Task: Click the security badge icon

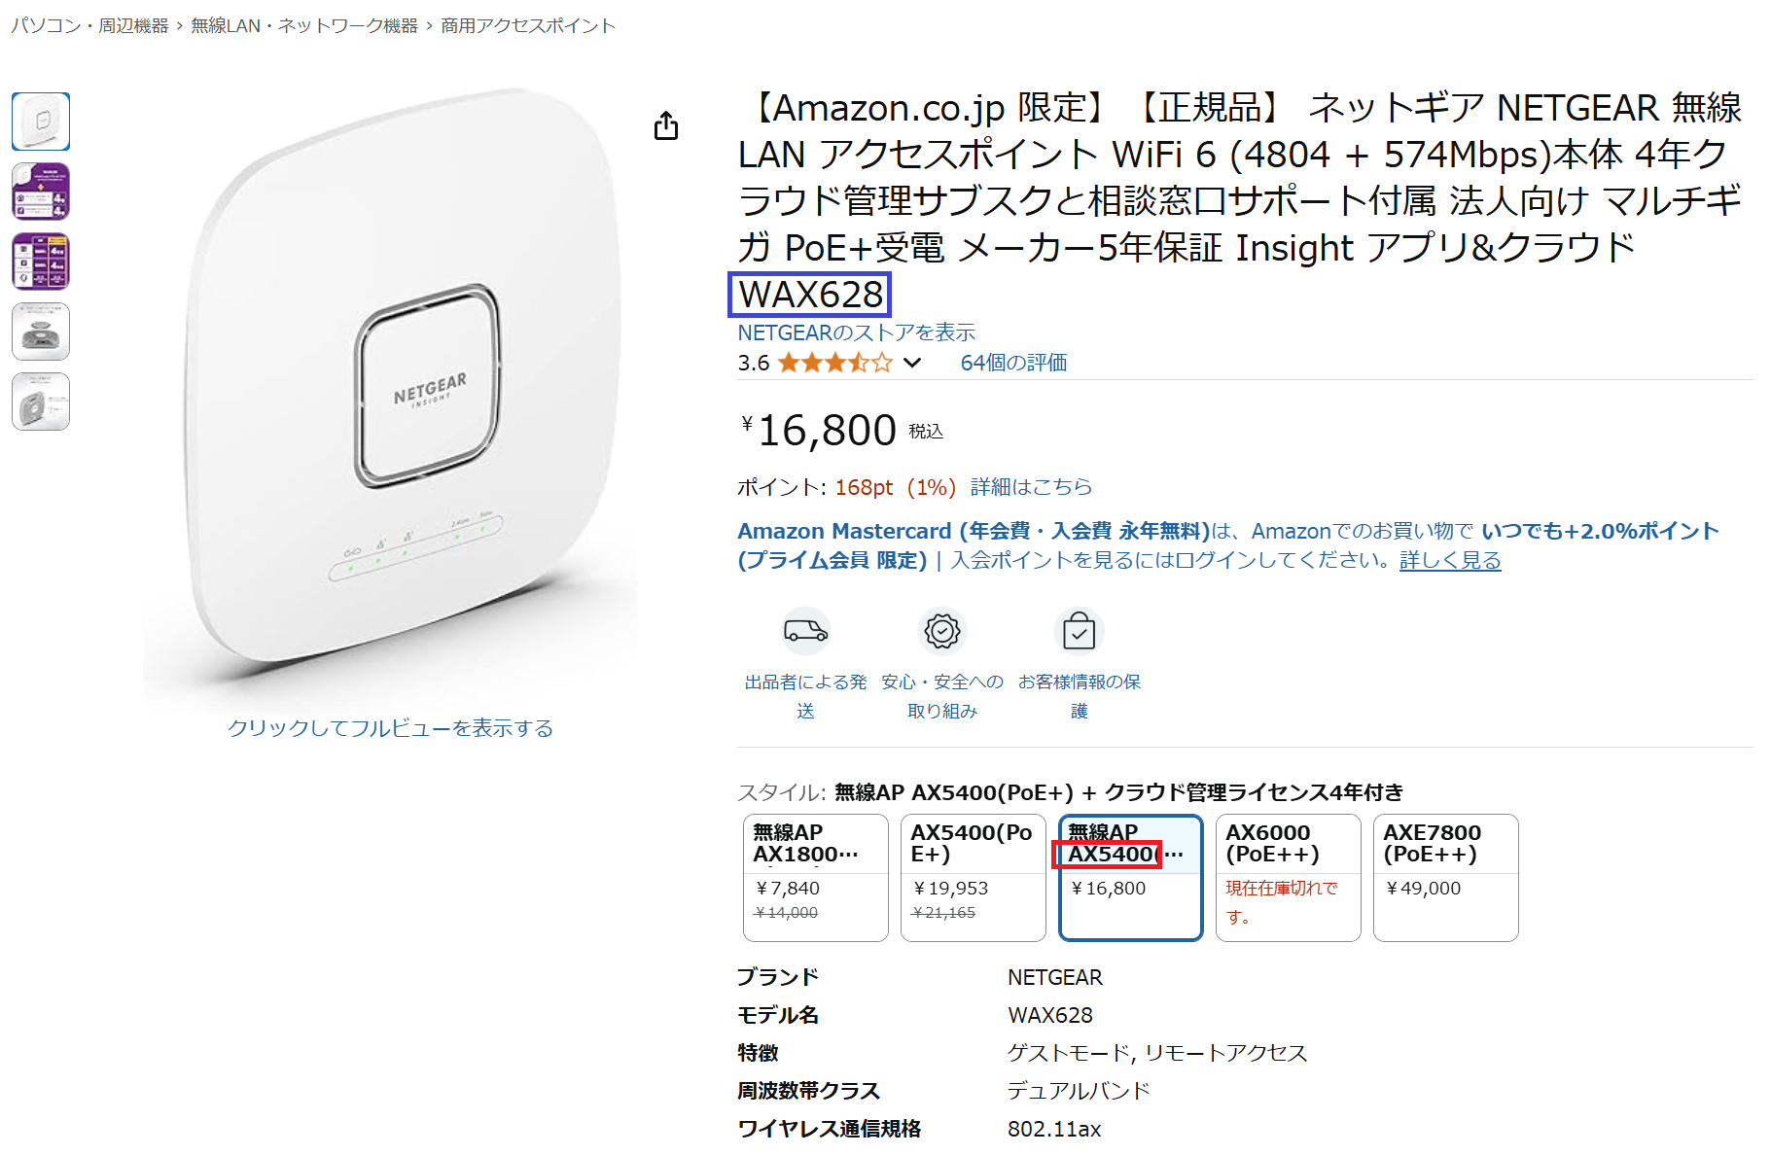Action: click(941, 632)
